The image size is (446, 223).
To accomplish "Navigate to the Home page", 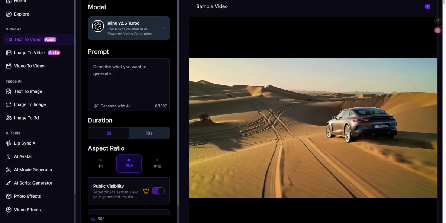I will tap(19, 1).
